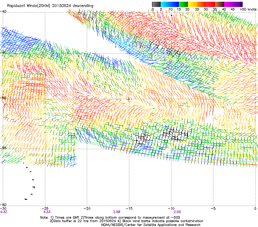The height and width of the screenshot is (227, 258).
Task: Select the red 30-35 knots legend swatch
Action: pyautogui.click(x=211, y=4)
